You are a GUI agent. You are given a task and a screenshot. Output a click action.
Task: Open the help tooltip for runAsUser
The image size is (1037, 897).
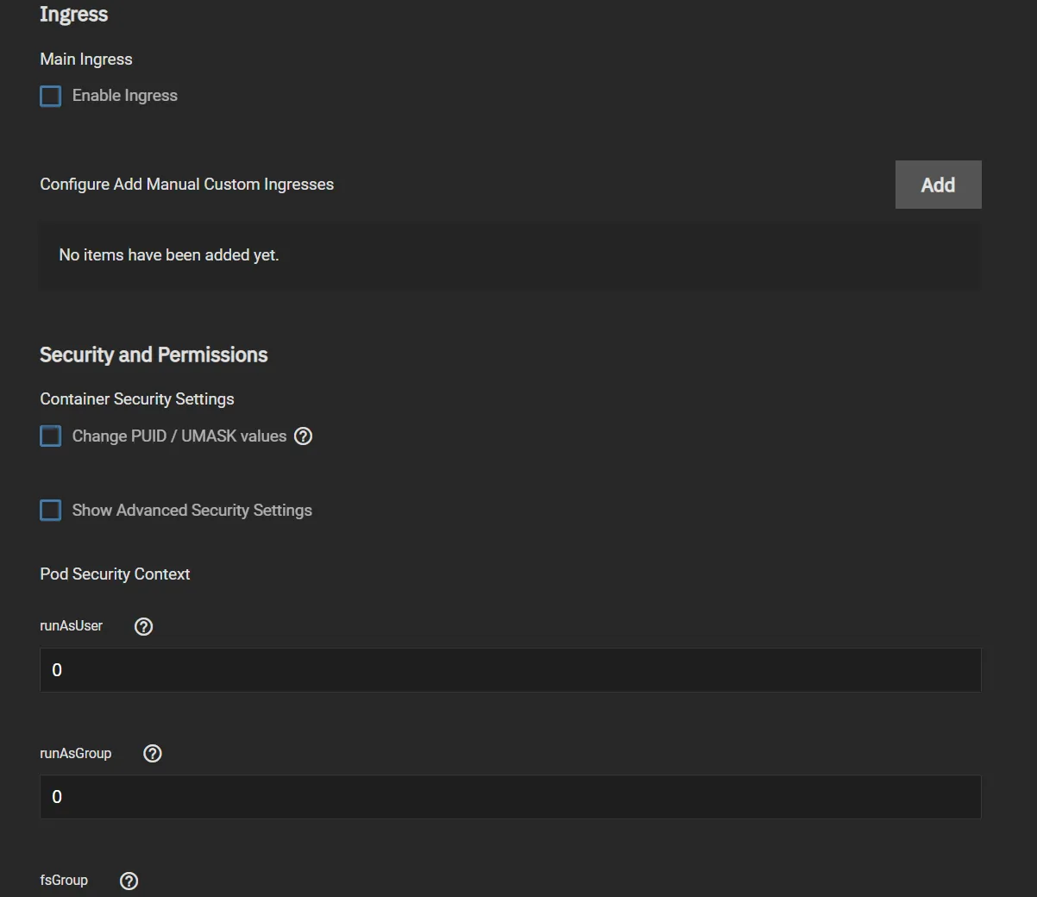coord(143,626)
